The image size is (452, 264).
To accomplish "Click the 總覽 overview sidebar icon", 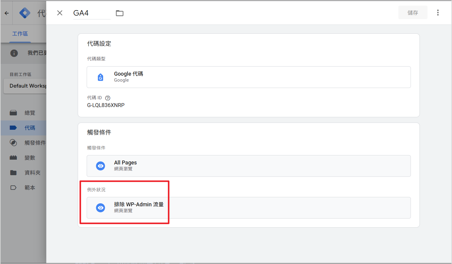I will tap(13, 113).
